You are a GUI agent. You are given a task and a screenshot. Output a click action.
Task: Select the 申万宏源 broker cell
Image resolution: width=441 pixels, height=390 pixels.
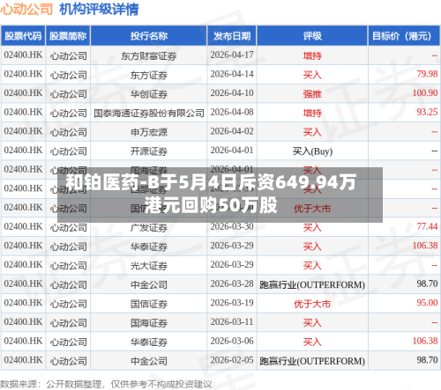coord(149,132)
